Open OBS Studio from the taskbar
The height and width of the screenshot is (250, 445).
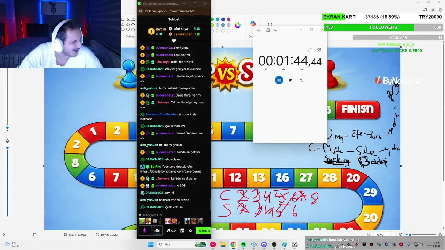[x=274, y=244]
